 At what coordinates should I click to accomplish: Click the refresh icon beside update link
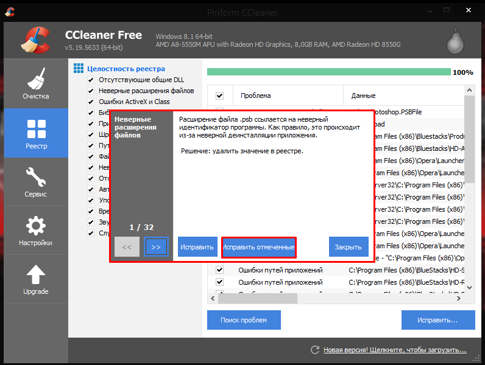tap(315, 350)
